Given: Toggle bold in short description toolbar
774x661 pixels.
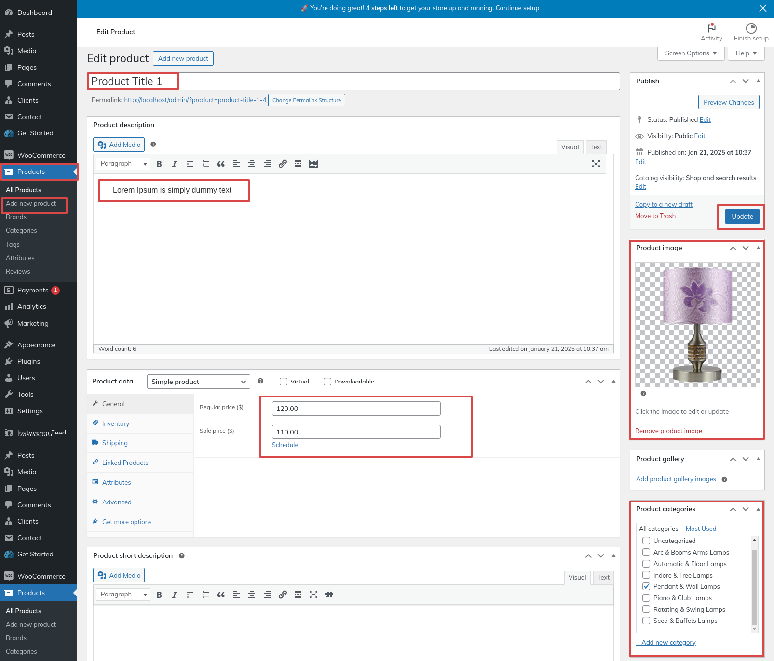Looking at the screenshot, I should (x=159, y=595).
